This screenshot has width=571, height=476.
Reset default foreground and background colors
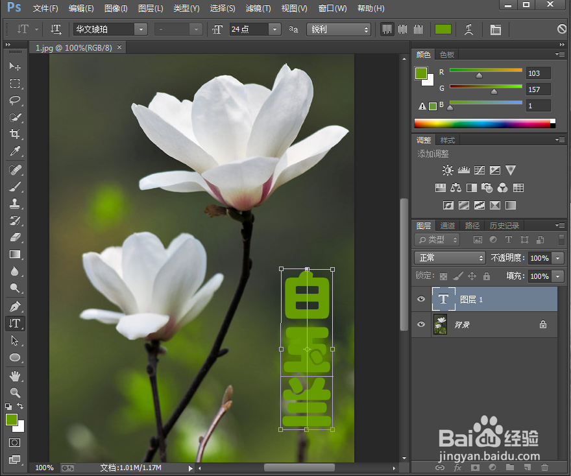pyautogui.click(x=8, y=406)
